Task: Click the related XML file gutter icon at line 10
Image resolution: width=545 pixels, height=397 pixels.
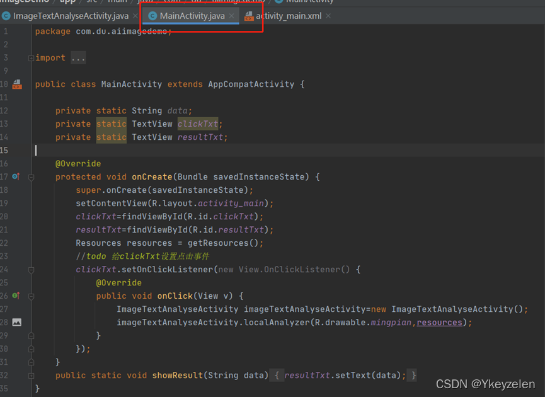Action: click(17, 84)
